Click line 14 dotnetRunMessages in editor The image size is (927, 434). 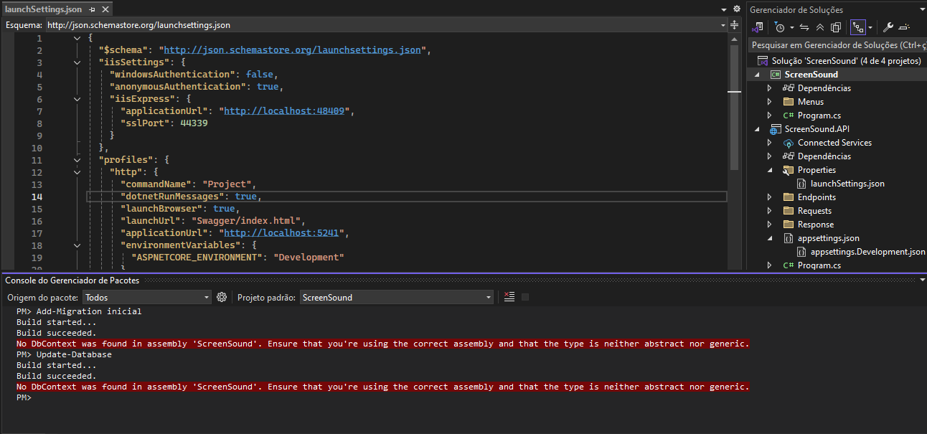pyautogui.click(x=406, y=197)
